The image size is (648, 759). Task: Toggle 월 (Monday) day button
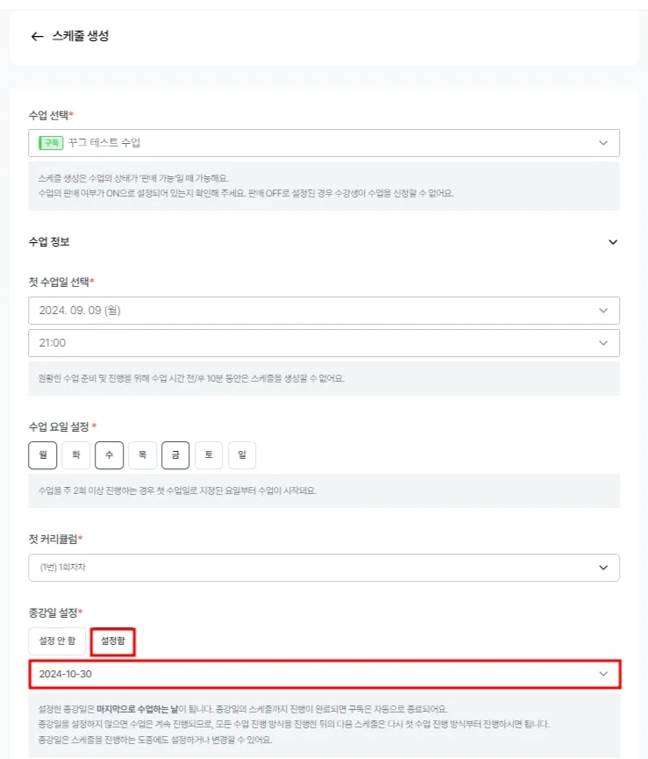(42, 455)
